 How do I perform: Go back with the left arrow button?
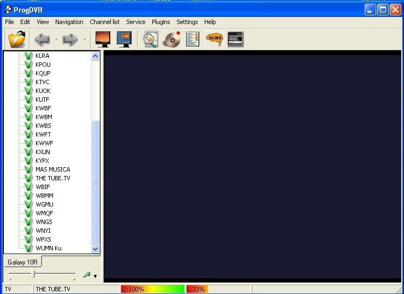42,39
